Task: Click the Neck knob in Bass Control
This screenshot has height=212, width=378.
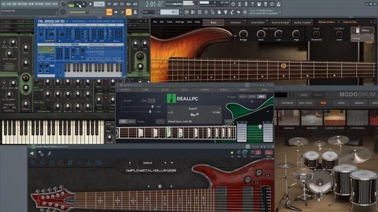Action: (x=261, y=34)
